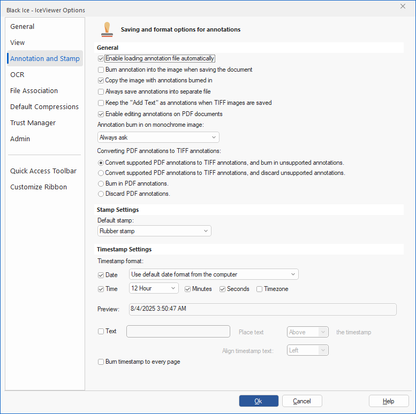Image resolution: width=416 pixels, height=414 pixels.
Task: Open Customize Ribbon settings
Action: tap(39, 187)
